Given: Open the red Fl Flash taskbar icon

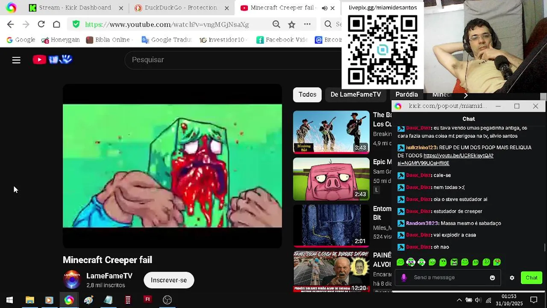Looking at the screenshot, I should 147,299.
